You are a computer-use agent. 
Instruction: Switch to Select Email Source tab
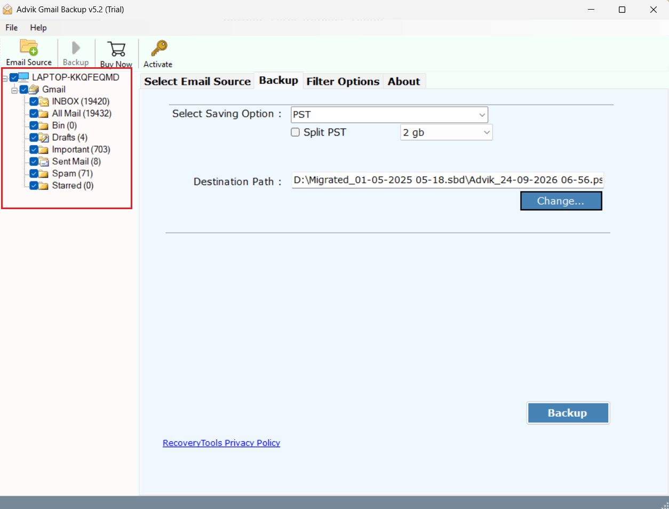coord(197,81)
